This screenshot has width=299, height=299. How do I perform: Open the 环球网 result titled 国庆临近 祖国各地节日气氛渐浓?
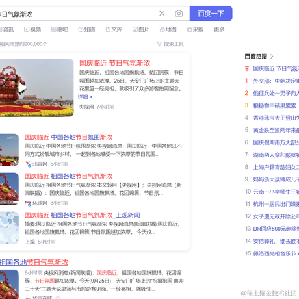coord(68,176)
